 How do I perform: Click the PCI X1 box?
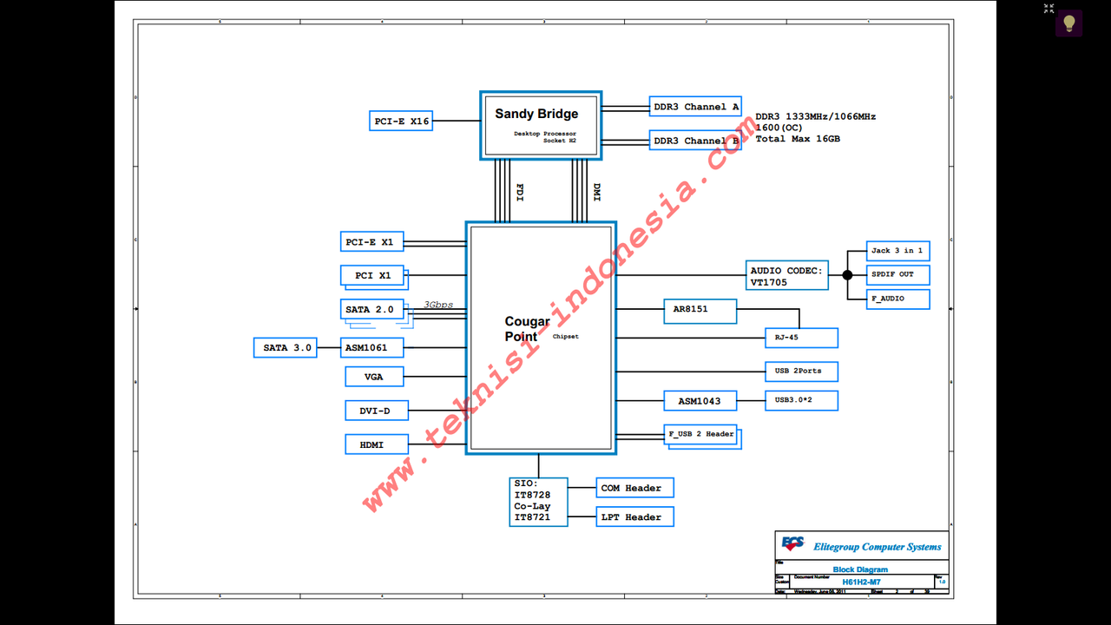(372, 276)
